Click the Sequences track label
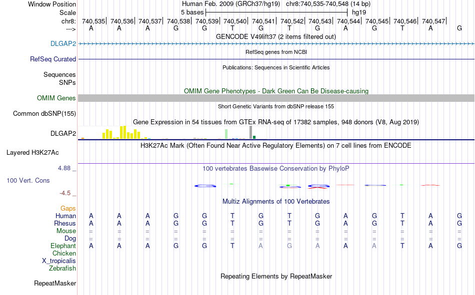Screen dimensions: 475x295 tap(59, 74)
